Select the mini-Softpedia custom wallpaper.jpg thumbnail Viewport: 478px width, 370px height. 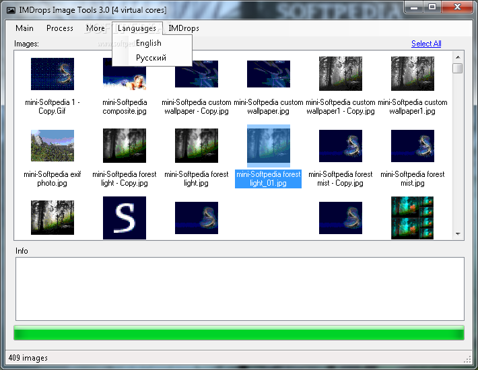click(x=269, y=74)
